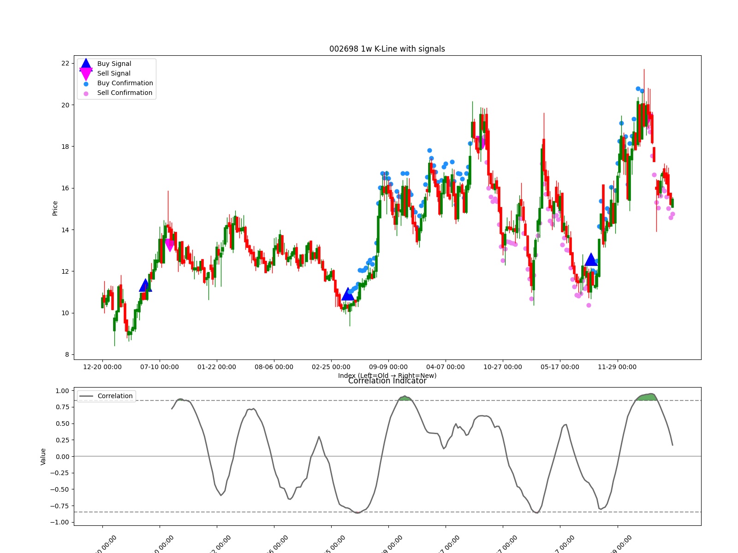Click the correlation tick label '0.00'

62,457
